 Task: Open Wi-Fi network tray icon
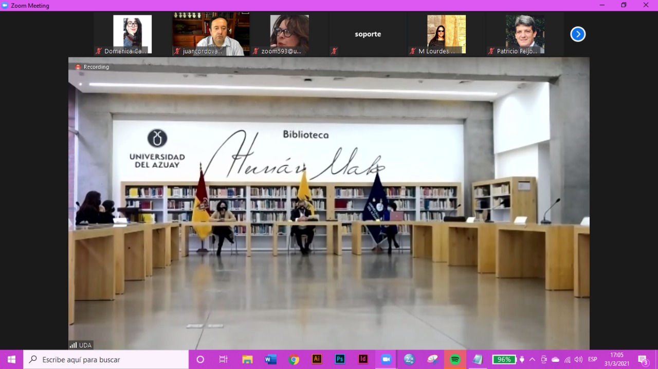(x=567, y=359)
